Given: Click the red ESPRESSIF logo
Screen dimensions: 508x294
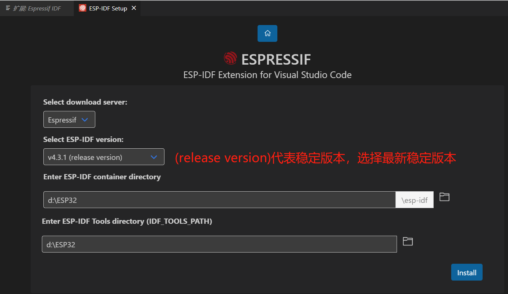Looking at the screenshot, I should click(x=230, y=58).
